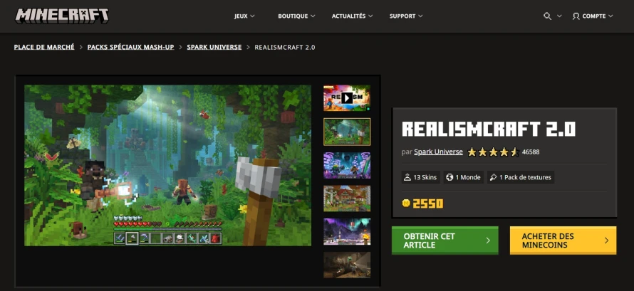The image size is (634, 291).
Task: Open the ACTUALITÉS menu
Action: 352,16
